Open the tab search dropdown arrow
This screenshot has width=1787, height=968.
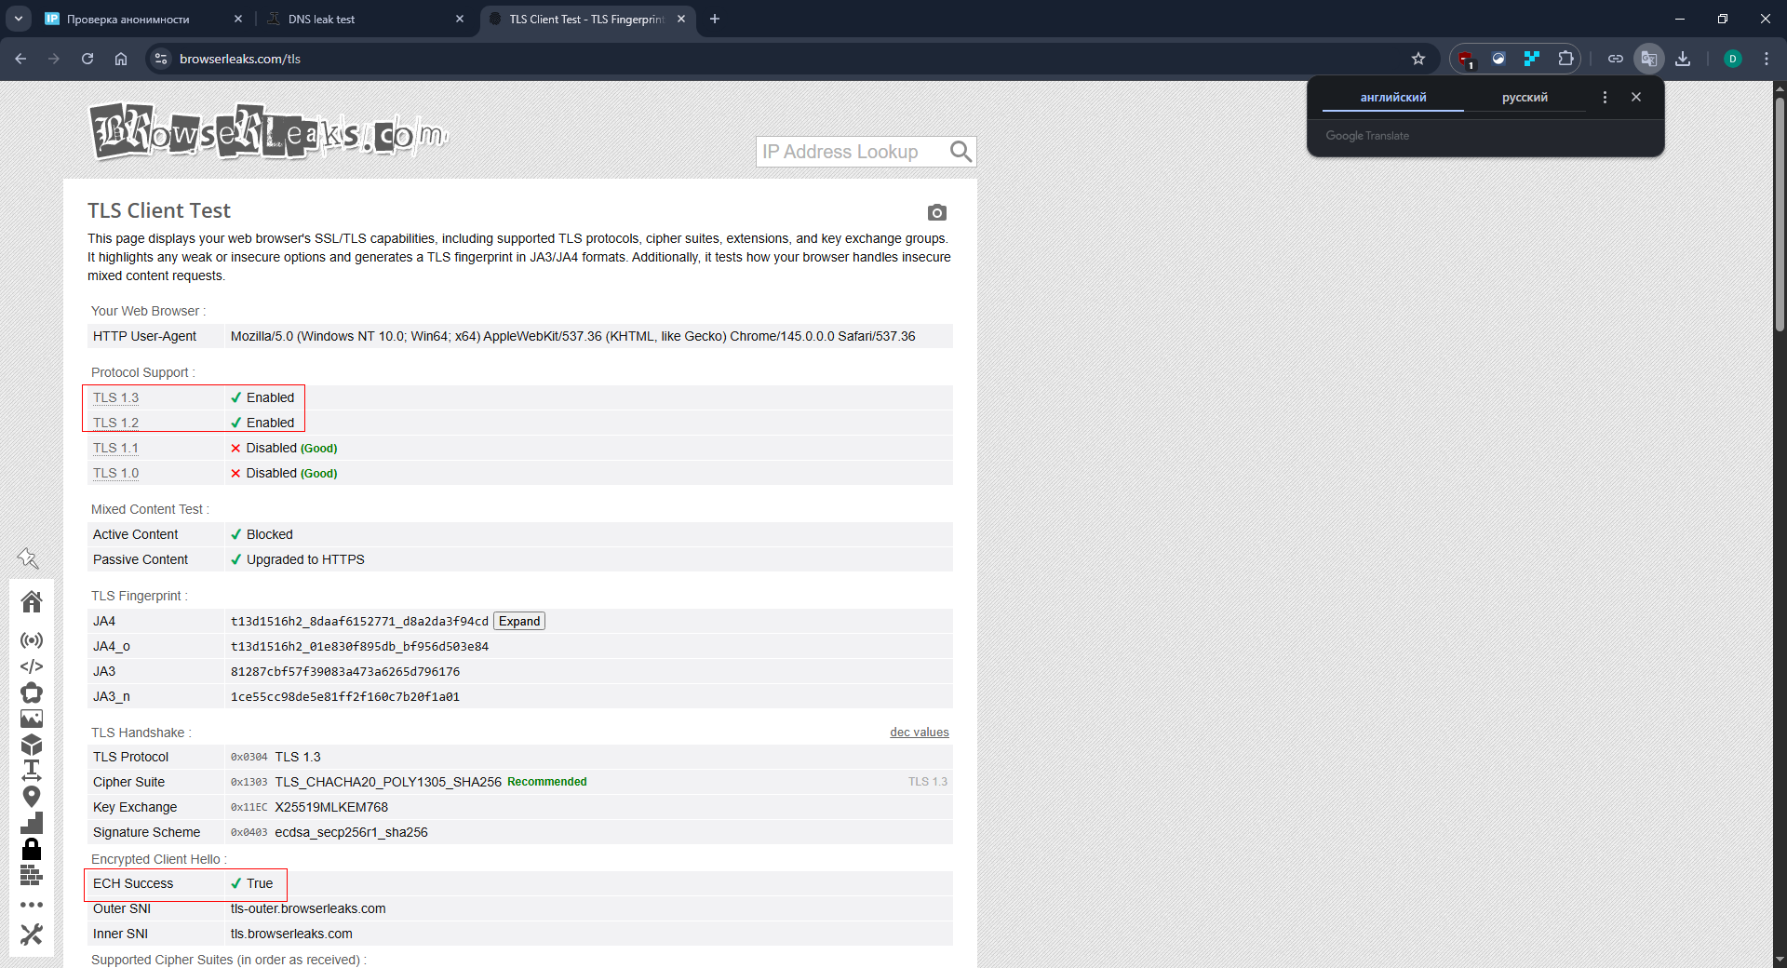click(x=18, y=19)
